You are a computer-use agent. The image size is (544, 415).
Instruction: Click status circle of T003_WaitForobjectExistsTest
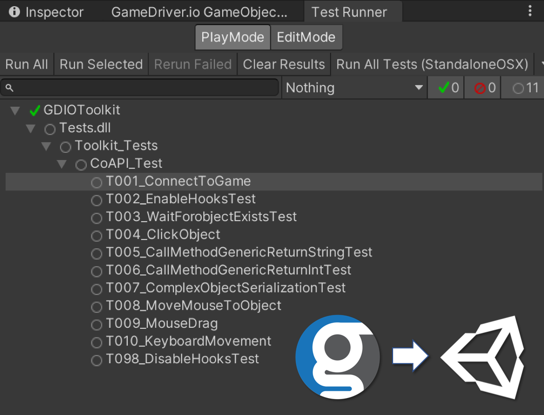pyautogui.click(x=96, y=218)
